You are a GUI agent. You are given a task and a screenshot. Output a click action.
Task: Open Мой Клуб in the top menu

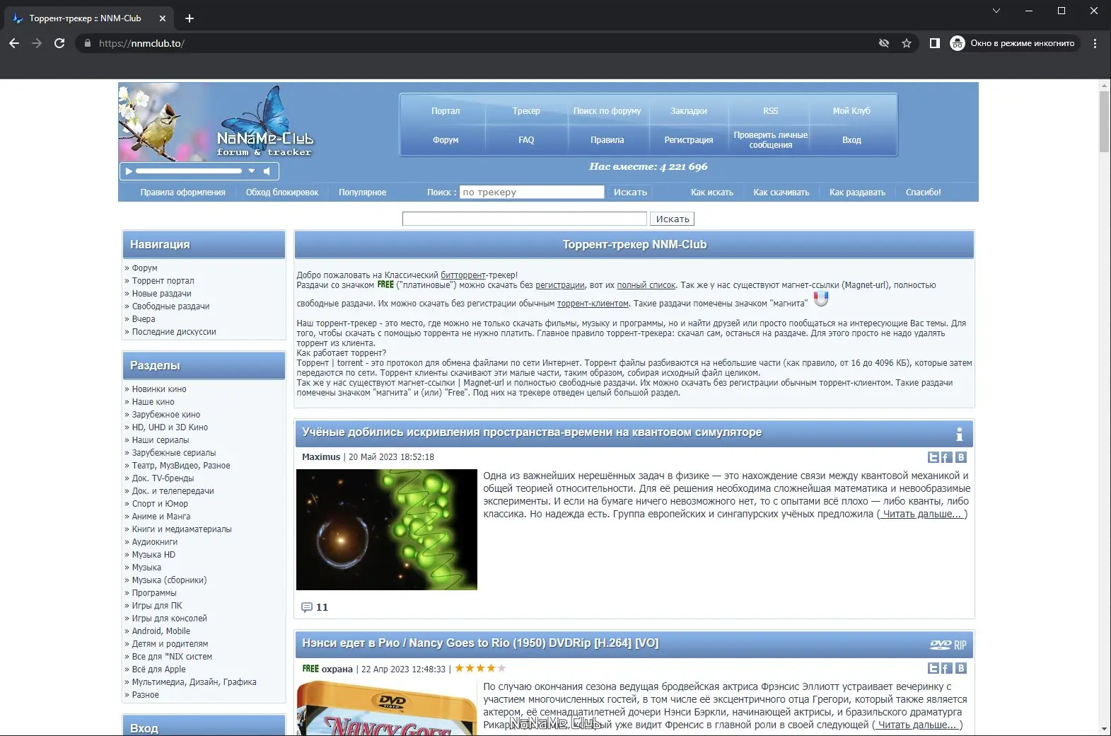[x=851, y=111]
